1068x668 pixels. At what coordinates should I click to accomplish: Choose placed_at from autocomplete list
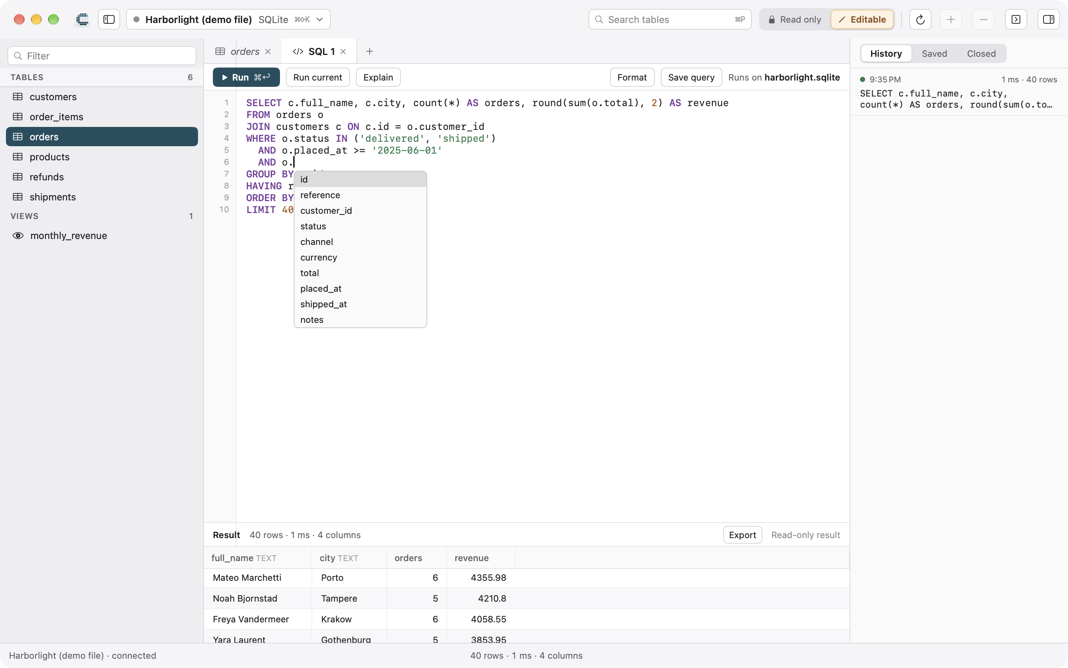click(360, 288)
